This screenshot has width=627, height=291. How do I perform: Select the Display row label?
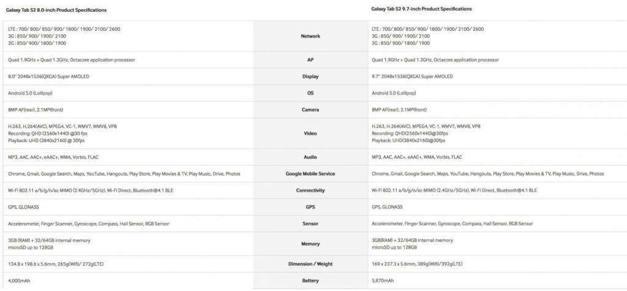pos(310,77)
